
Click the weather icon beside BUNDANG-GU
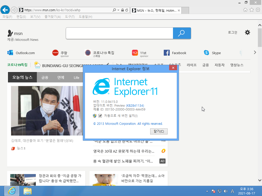tap(37, 65)
